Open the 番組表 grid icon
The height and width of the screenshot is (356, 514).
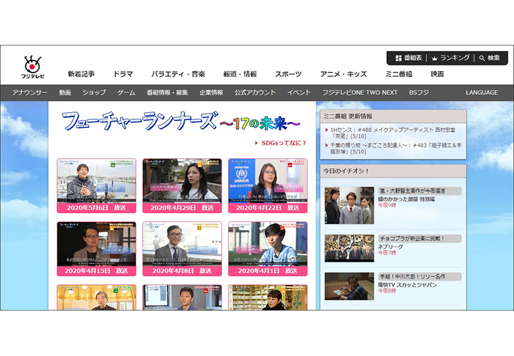[399, 58]
